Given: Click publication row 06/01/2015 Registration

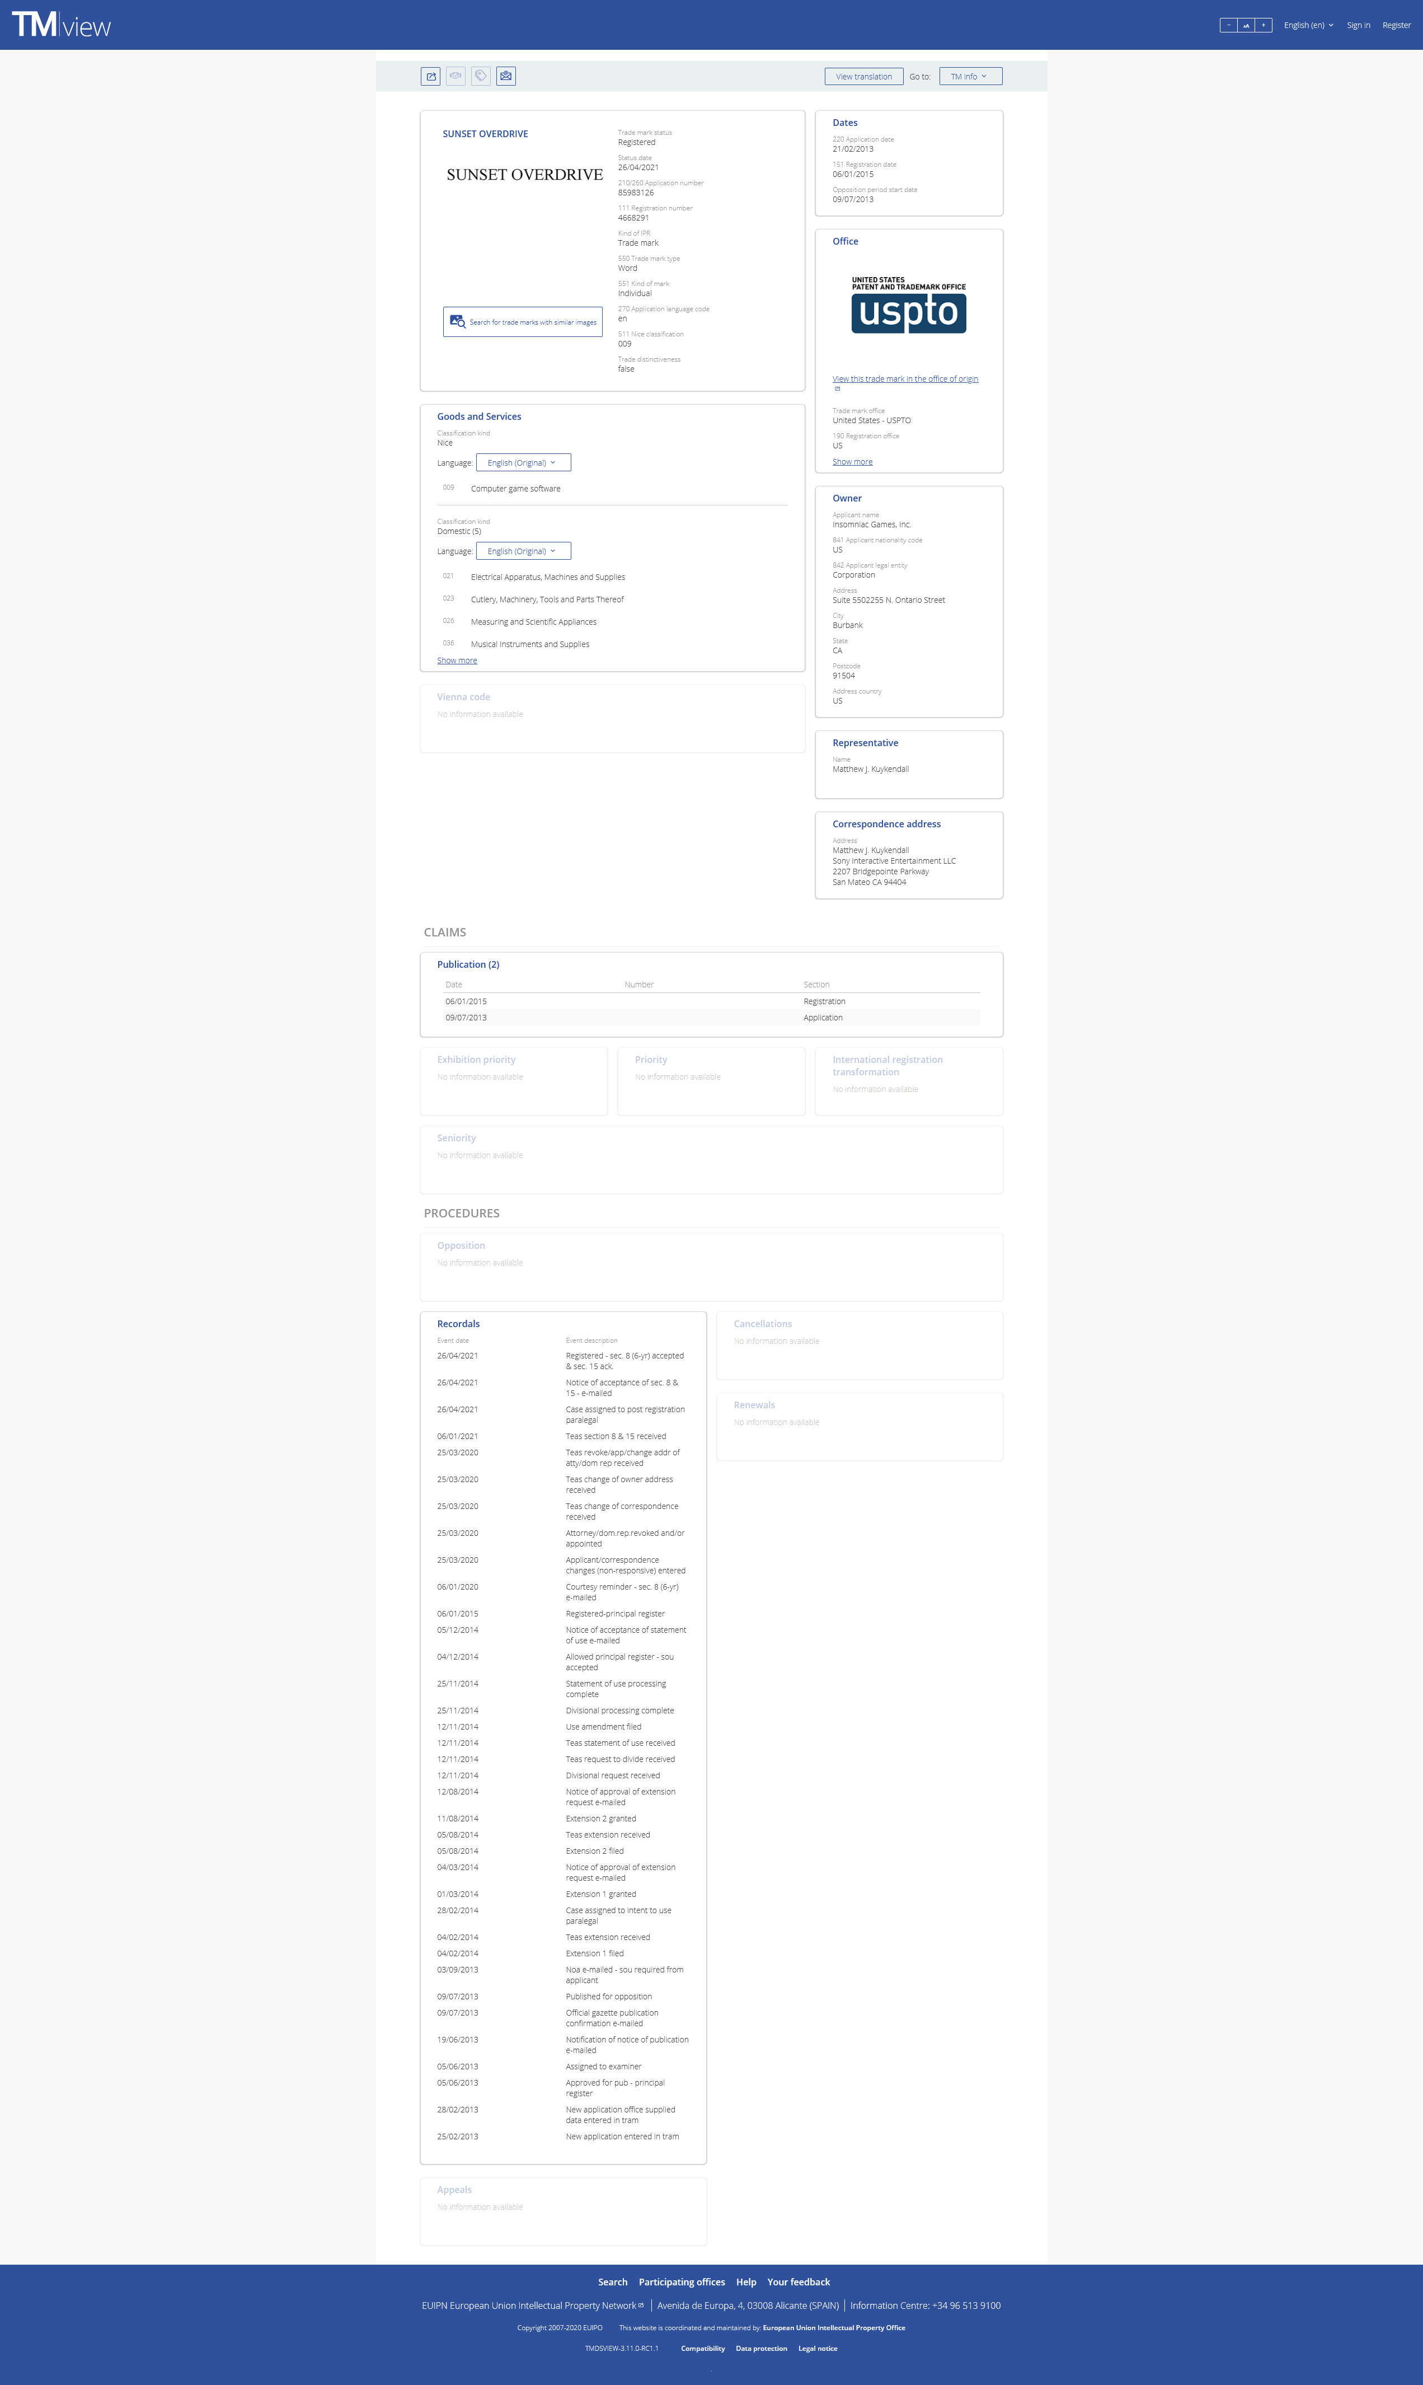Looking at the screenshot, I should tap(711, 1001).
